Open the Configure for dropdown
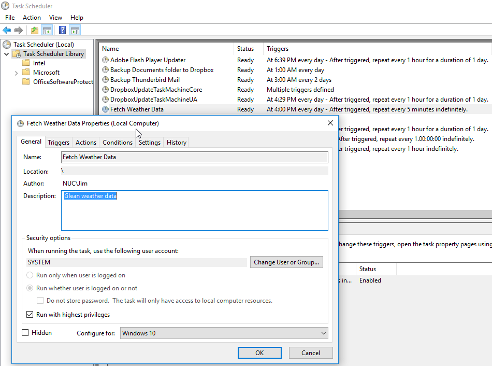Screen dimensions: 492x366 click(224, 333)
